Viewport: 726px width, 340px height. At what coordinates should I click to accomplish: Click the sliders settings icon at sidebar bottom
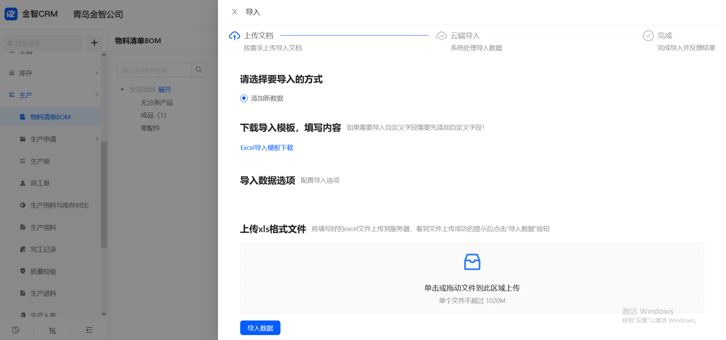click(x=52, y=330)
